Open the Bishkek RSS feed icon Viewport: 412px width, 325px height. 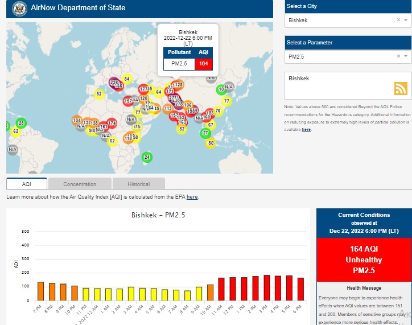(x=401, y=88)
